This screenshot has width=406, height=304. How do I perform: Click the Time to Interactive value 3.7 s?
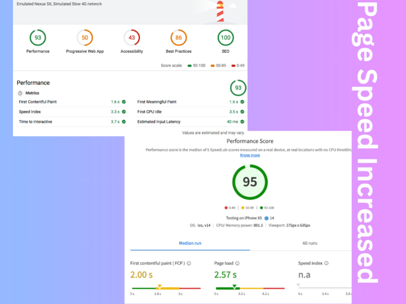pyautogui.click(x=115, y=122)
